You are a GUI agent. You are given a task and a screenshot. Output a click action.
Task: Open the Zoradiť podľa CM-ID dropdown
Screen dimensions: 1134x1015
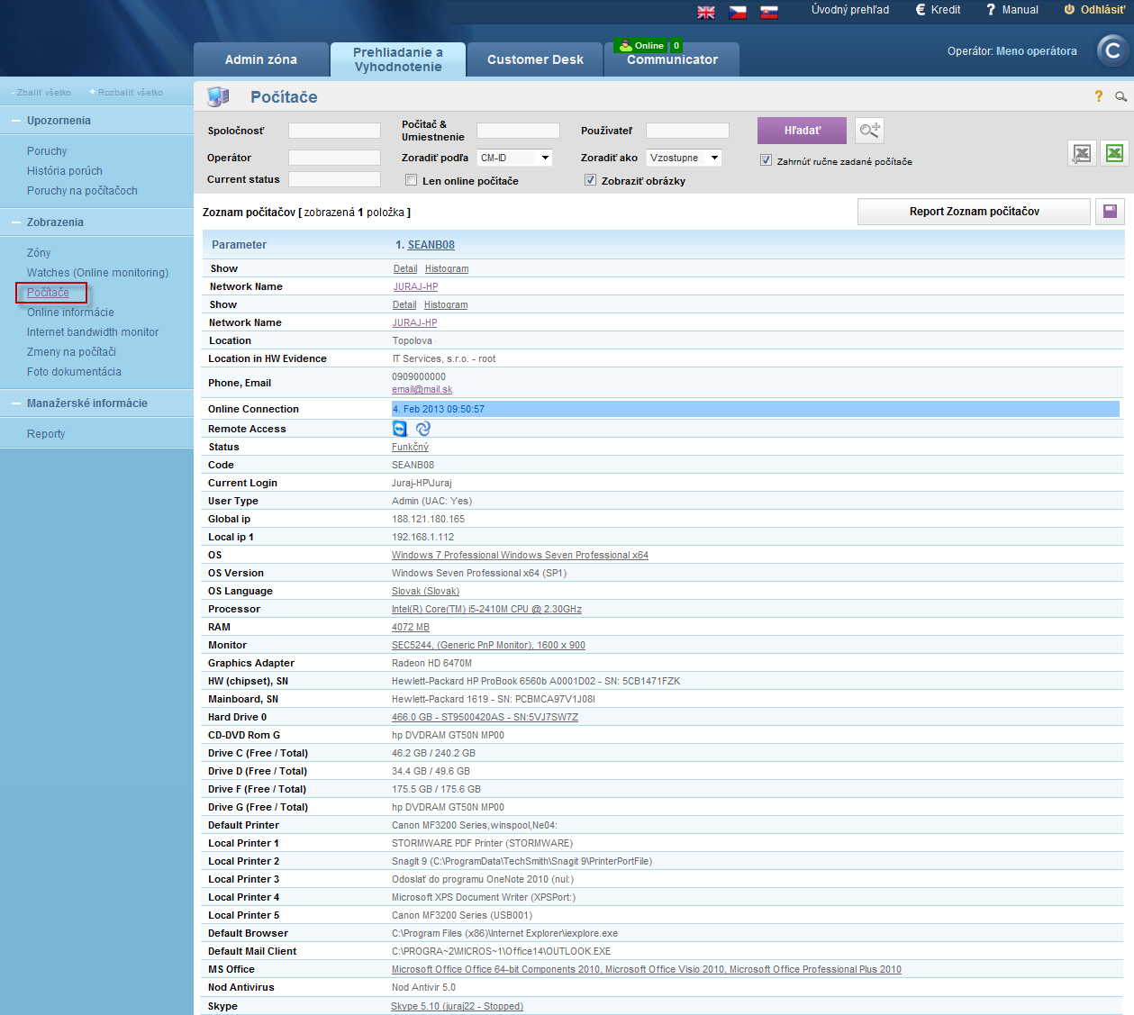(514, 158)
